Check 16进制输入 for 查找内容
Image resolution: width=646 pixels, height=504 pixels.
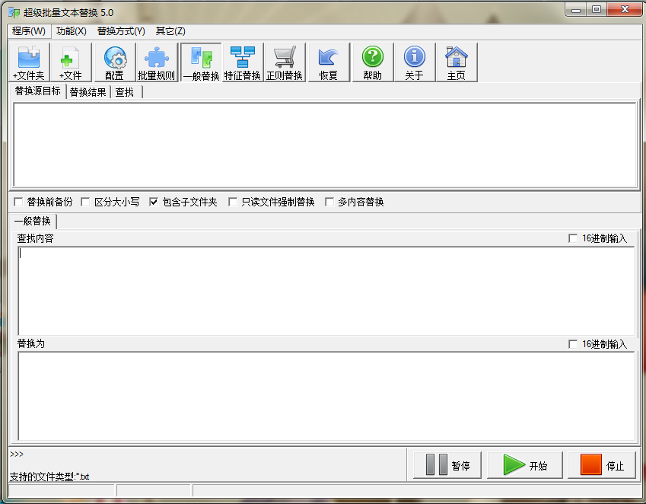(x=573, y=238)
